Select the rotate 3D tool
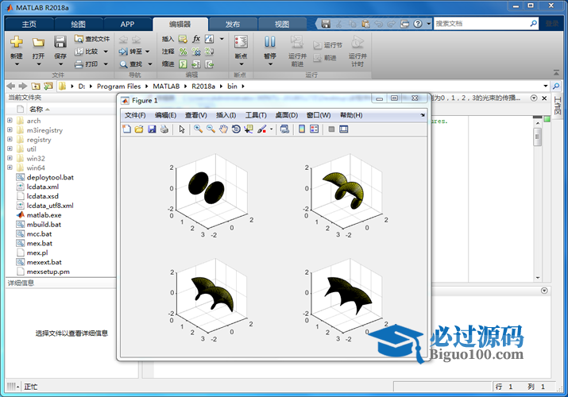This screenshot has width=568, height=397. (236, 129)
